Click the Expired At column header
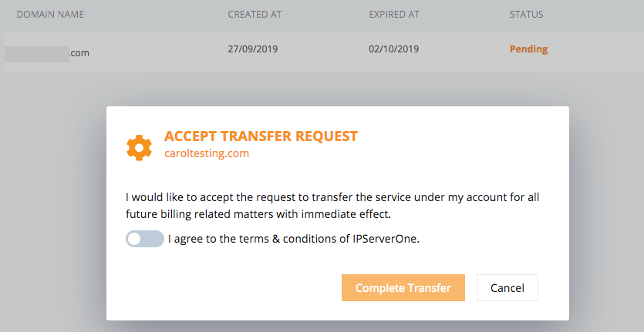This screenshot has height=332, width=644. (394, 15)
